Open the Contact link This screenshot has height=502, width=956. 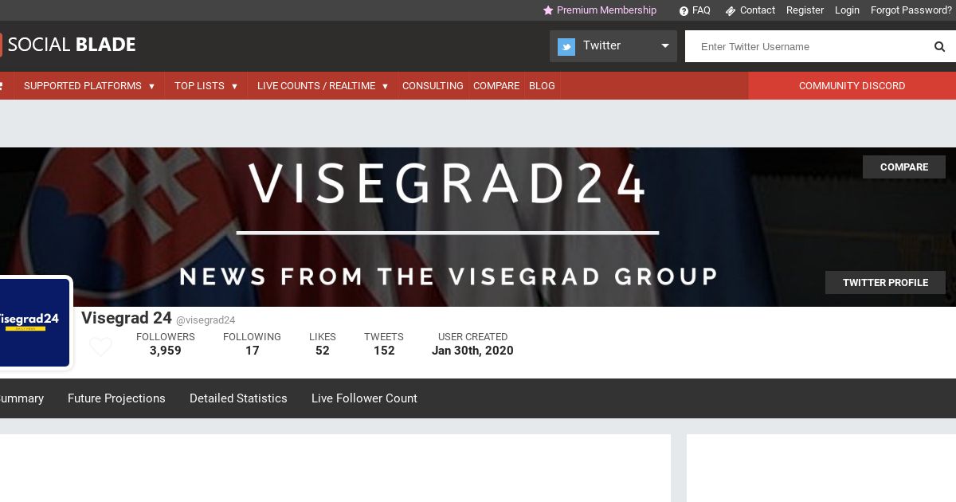coord(757,10)
